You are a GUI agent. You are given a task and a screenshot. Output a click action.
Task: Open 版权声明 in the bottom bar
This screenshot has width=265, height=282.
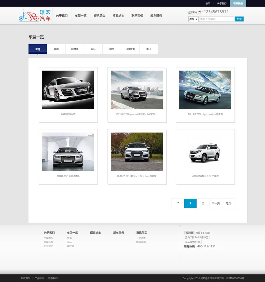point(26,278)
